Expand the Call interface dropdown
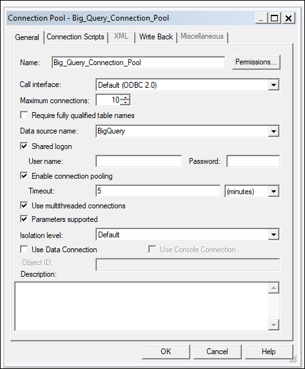The width and height of the screenshot is (305, 369). coord(273,85)
